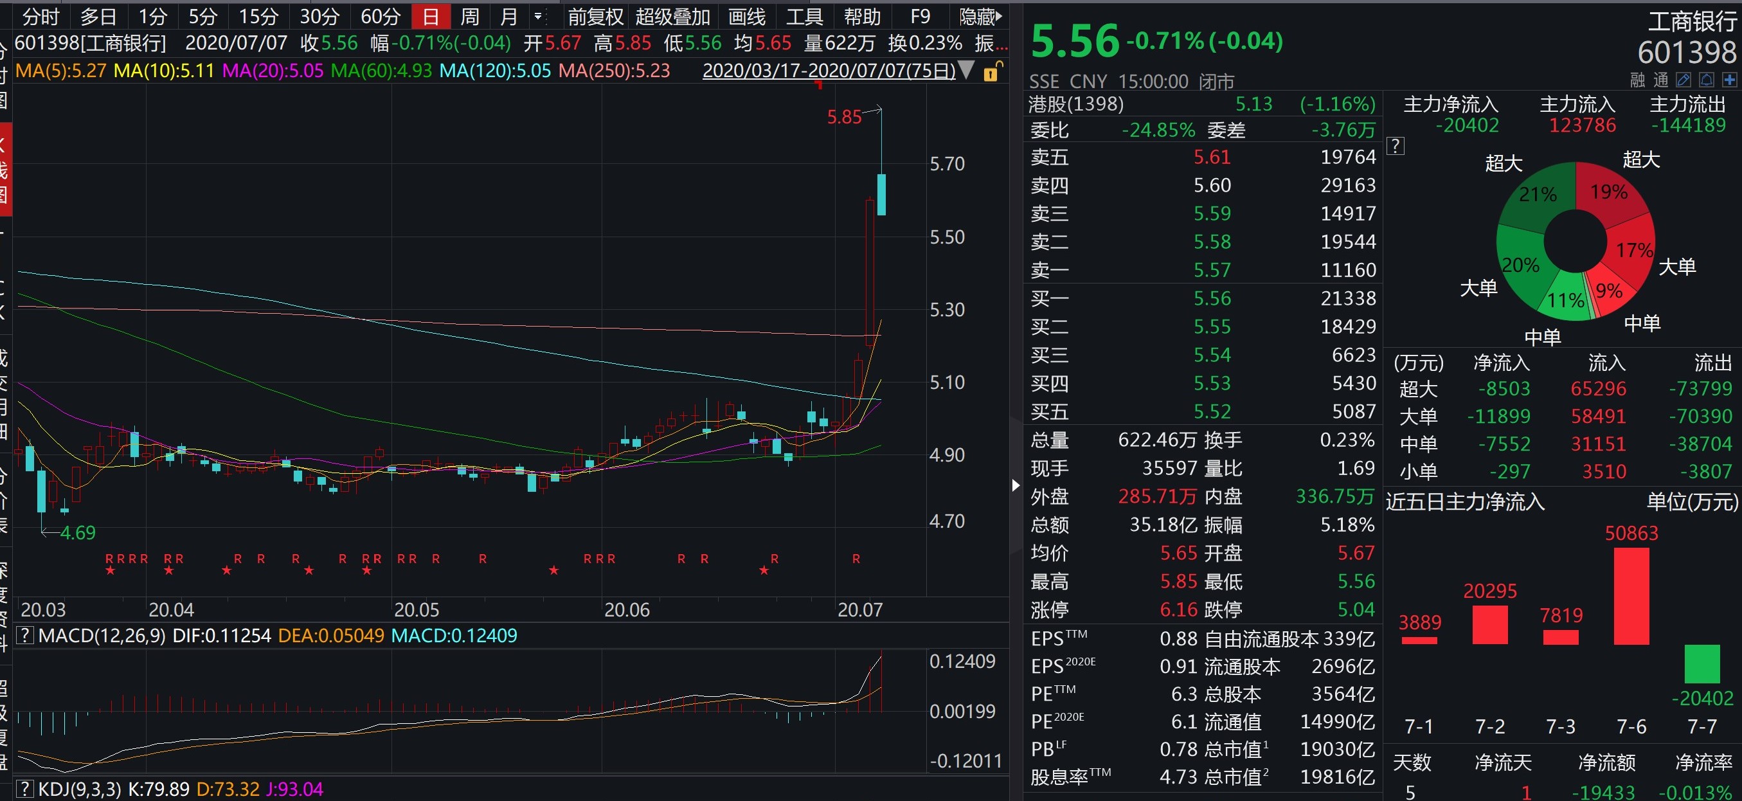
Task: Click the white arrow panel collapse icon
Action: (x=1015, y=485)
